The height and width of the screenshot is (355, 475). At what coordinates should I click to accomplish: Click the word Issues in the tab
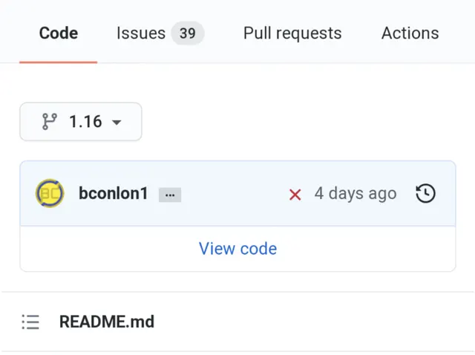pos(141,33)
